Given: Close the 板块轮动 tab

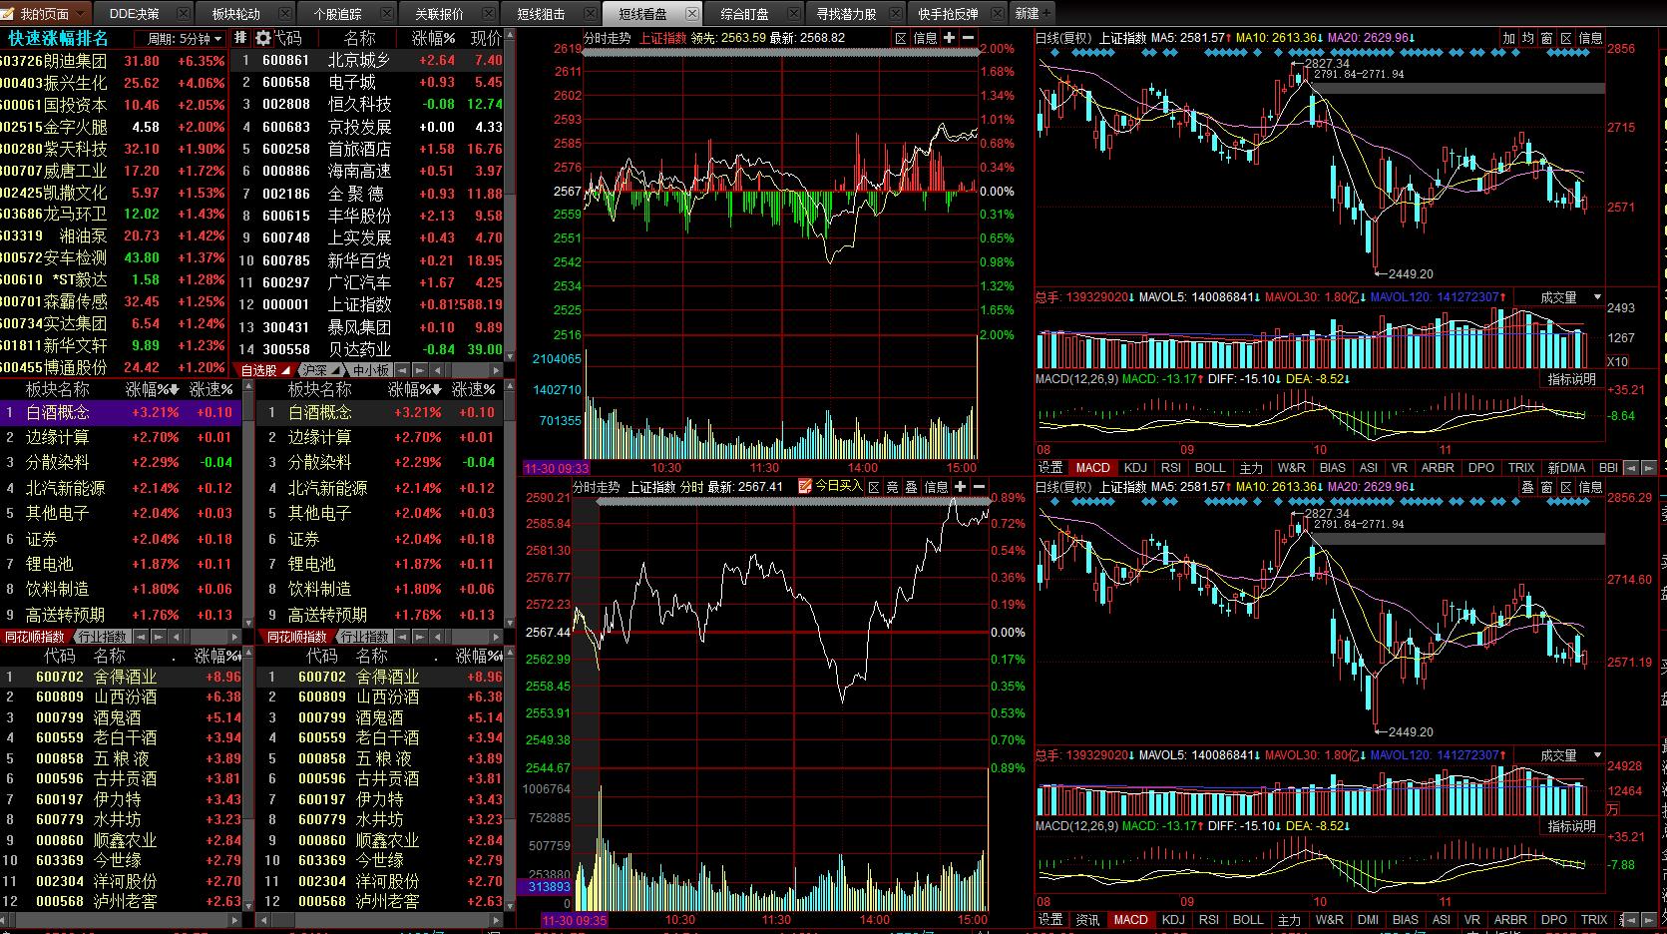Looking at the screenshot, I should 284,14.
